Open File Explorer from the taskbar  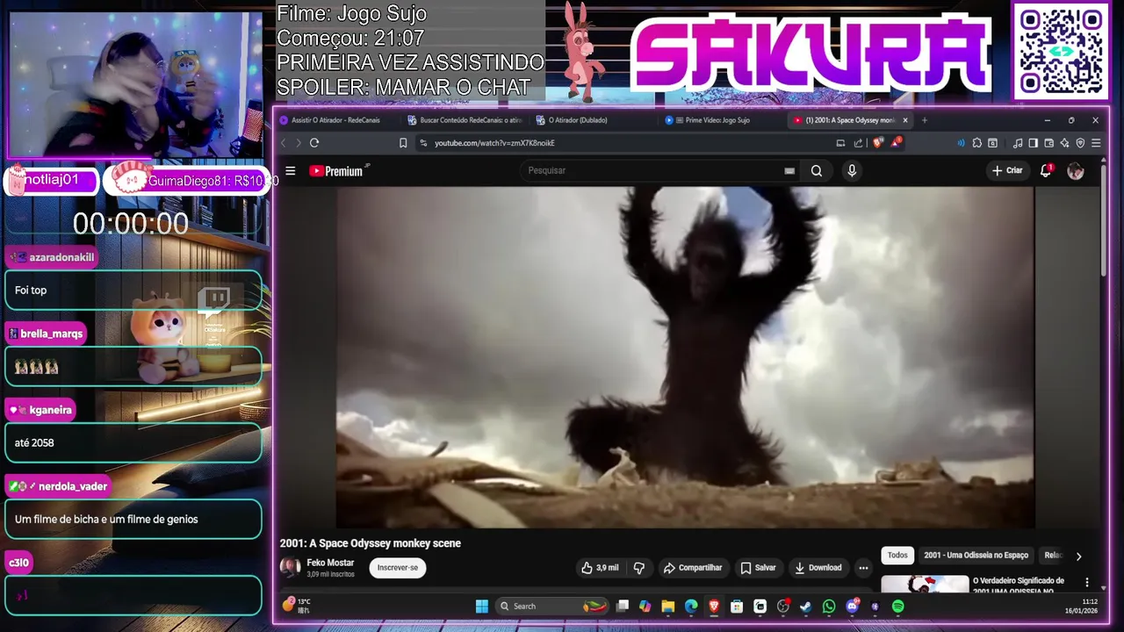coord(668,606)
